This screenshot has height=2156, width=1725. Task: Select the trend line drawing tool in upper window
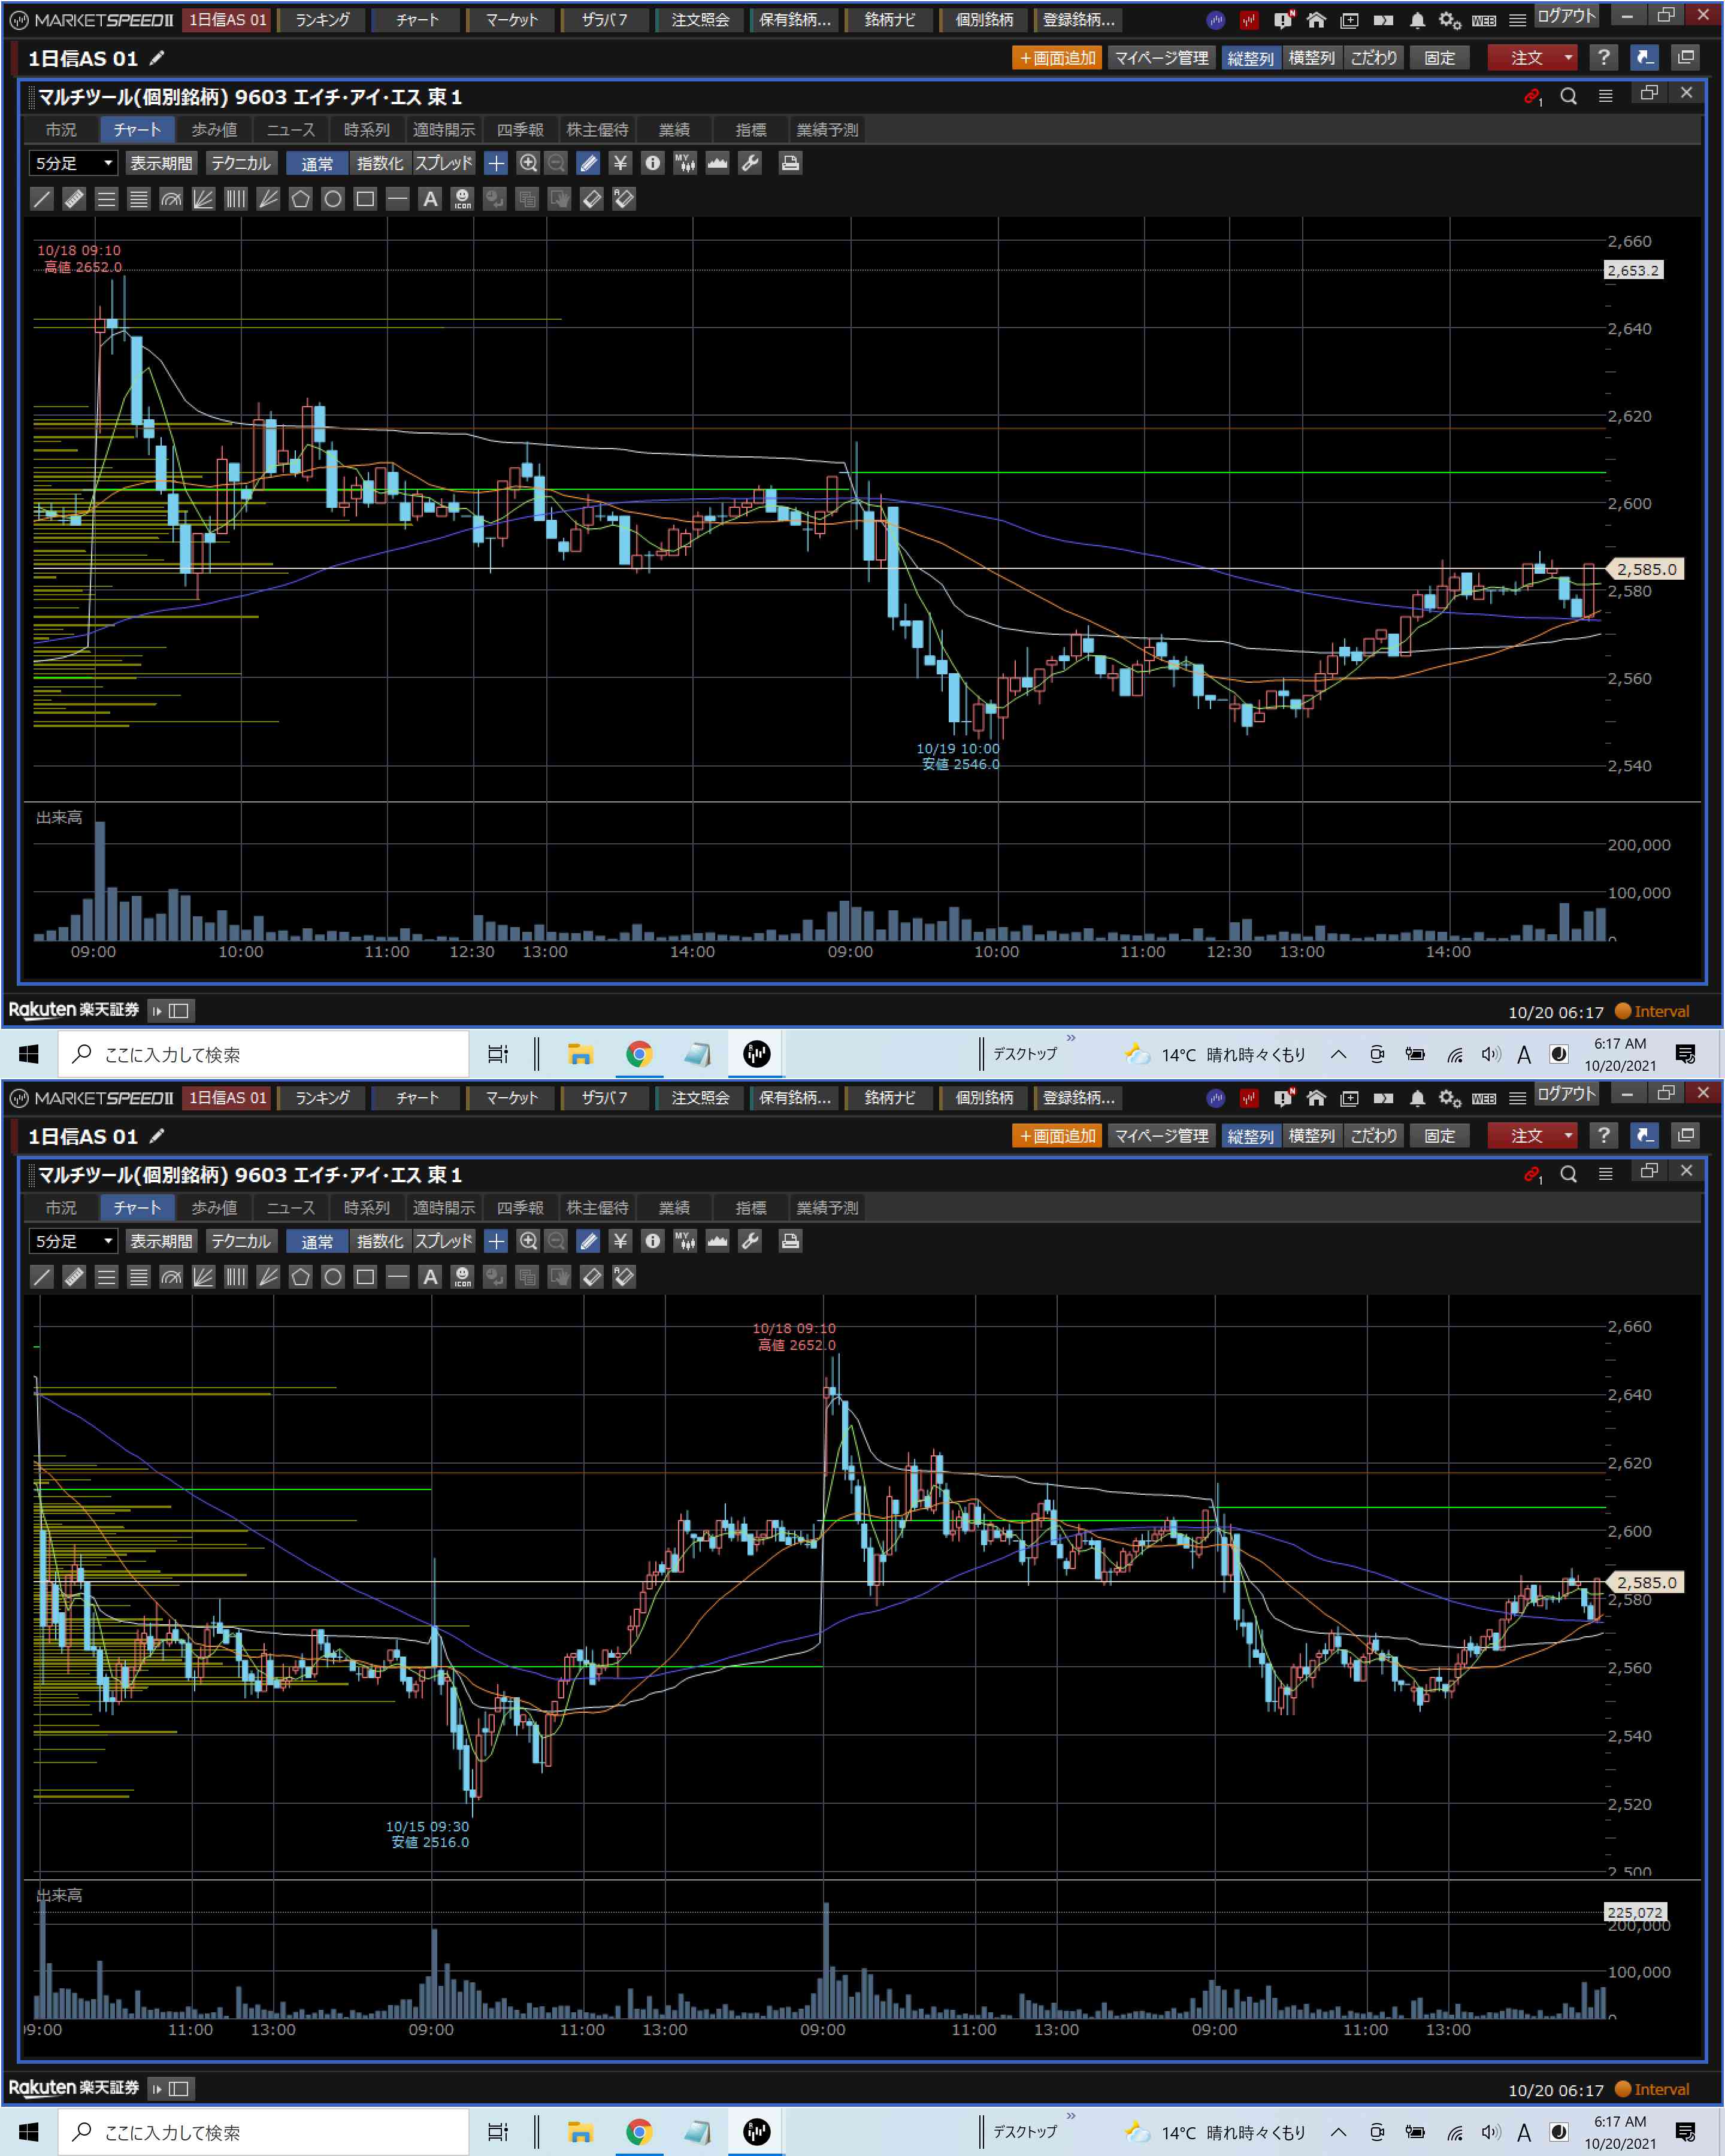[42, 199]
